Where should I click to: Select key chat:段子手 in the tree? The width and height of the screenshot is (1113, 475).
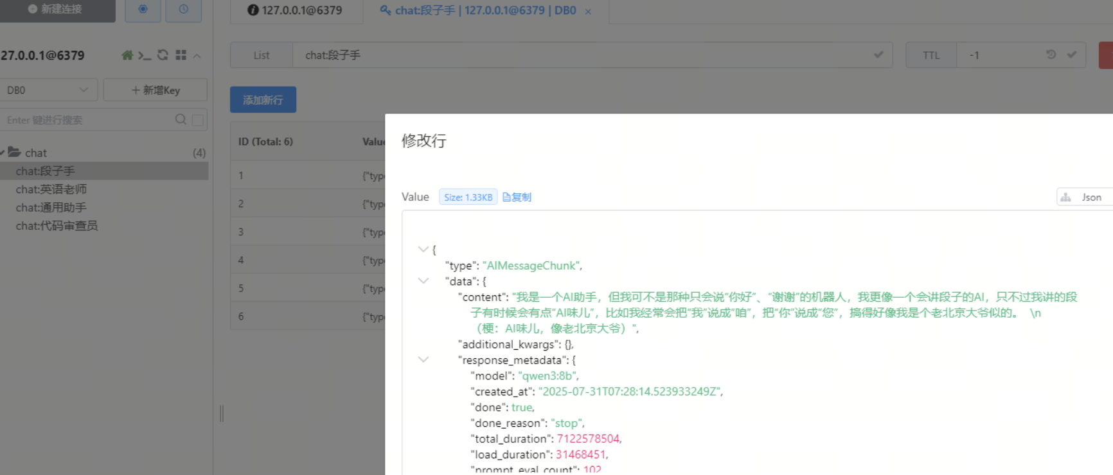click(x=104, y=171)
